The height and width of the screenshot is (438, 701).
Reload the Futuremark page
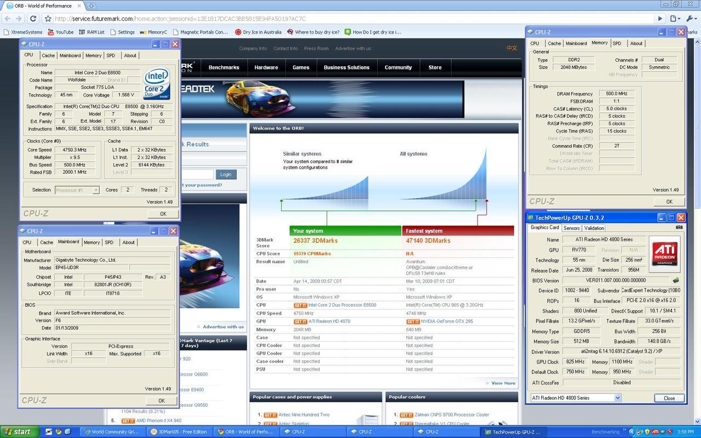[x=33, y=18]
